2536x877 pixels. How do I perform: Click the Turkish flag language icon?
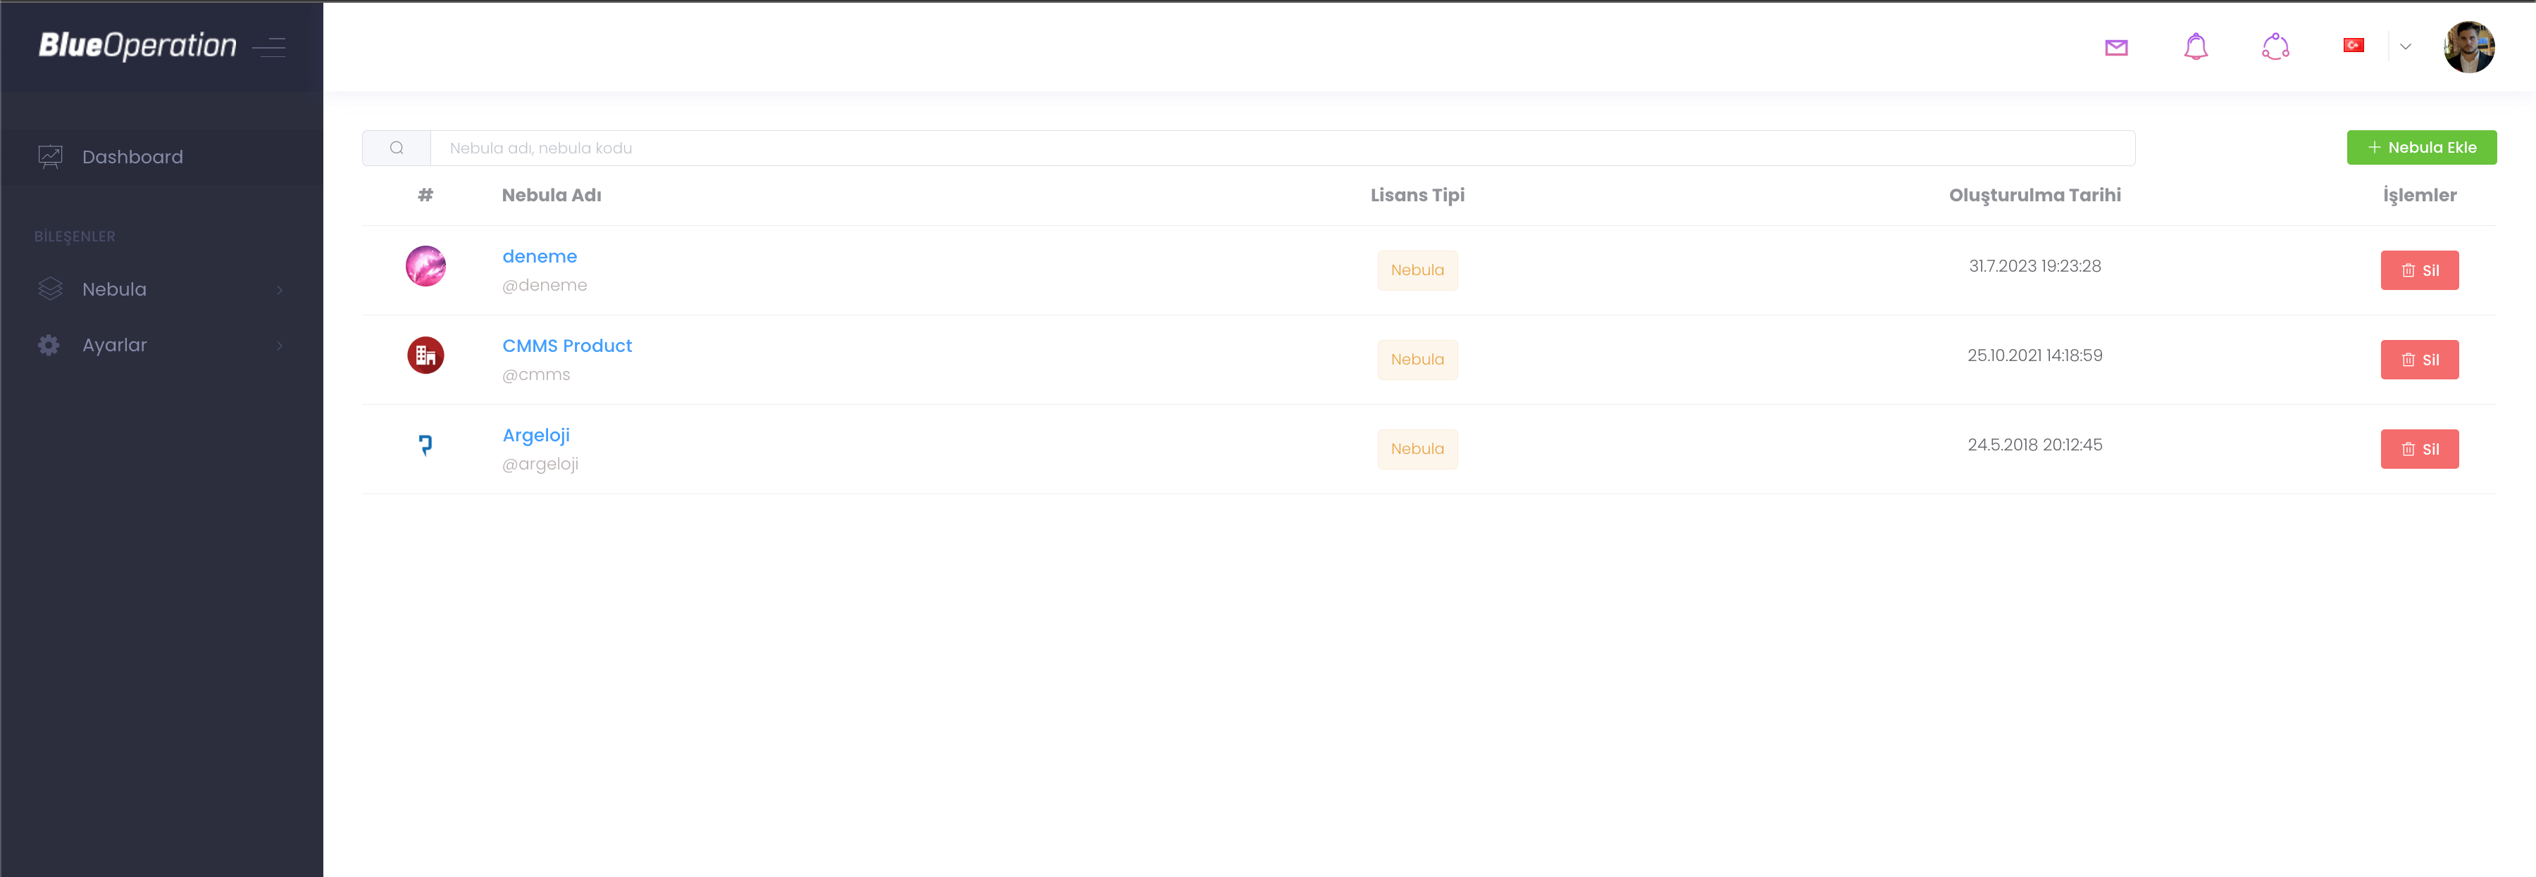(x=2353, y=45)
